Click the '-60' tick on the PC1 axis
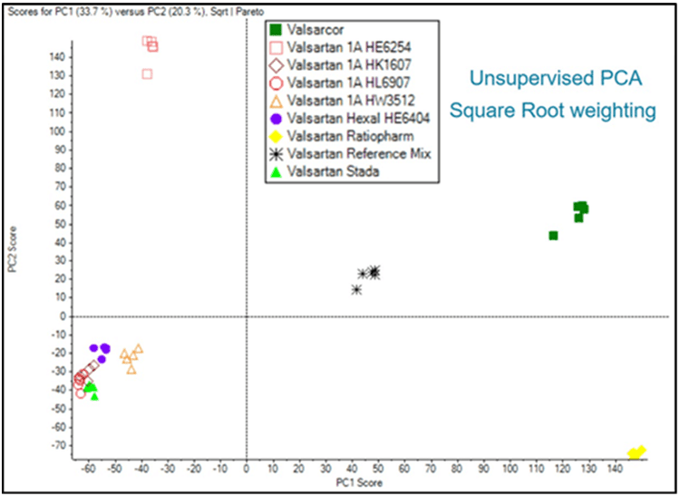The width and height of the screenshot is (680, 496). click(89, 469)
